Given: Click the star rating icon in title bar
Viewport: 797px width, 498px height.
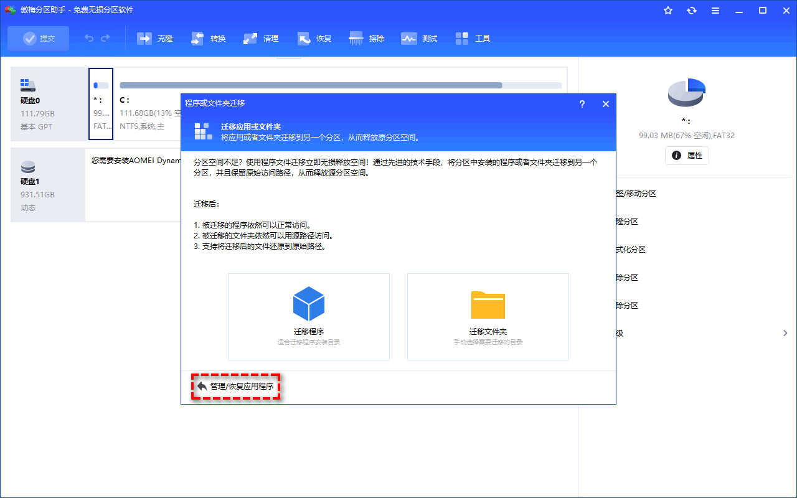Looking at the screenshot, I should click(667, 10).
